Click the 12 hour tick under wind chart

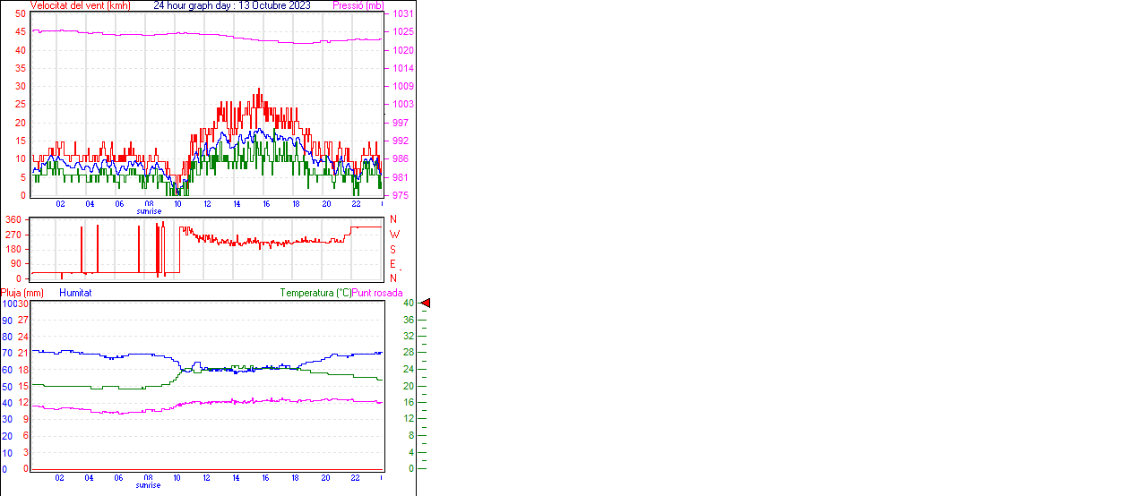tap(207, 204)
